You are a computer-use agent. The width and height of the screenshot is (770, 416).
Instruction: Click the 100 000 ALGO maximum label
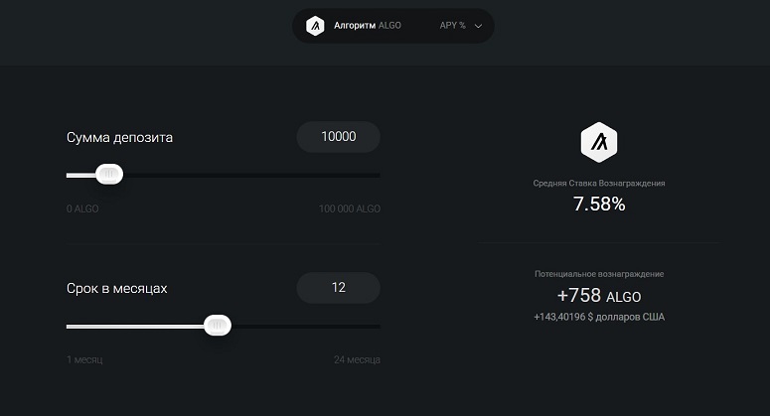pyautogui.click(x=350, y=208)
